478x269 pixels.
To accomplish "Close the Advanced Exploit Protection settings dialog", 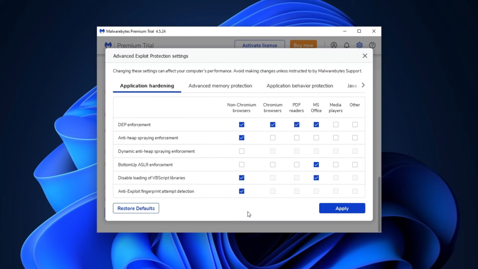I will [365, 56].
